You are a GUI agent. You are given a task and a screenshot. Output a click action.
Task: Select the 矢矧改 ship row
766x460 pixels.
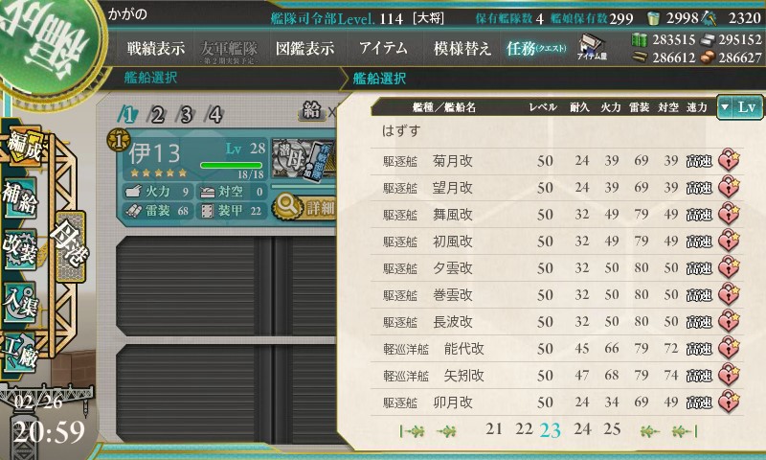(557, 376)
